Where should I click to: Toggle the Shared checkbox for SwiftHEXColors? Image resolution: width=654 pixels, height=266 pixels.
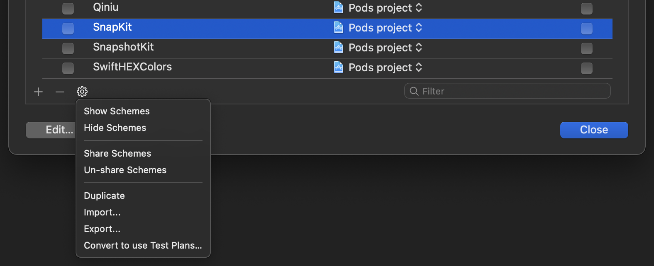[586, 68]
